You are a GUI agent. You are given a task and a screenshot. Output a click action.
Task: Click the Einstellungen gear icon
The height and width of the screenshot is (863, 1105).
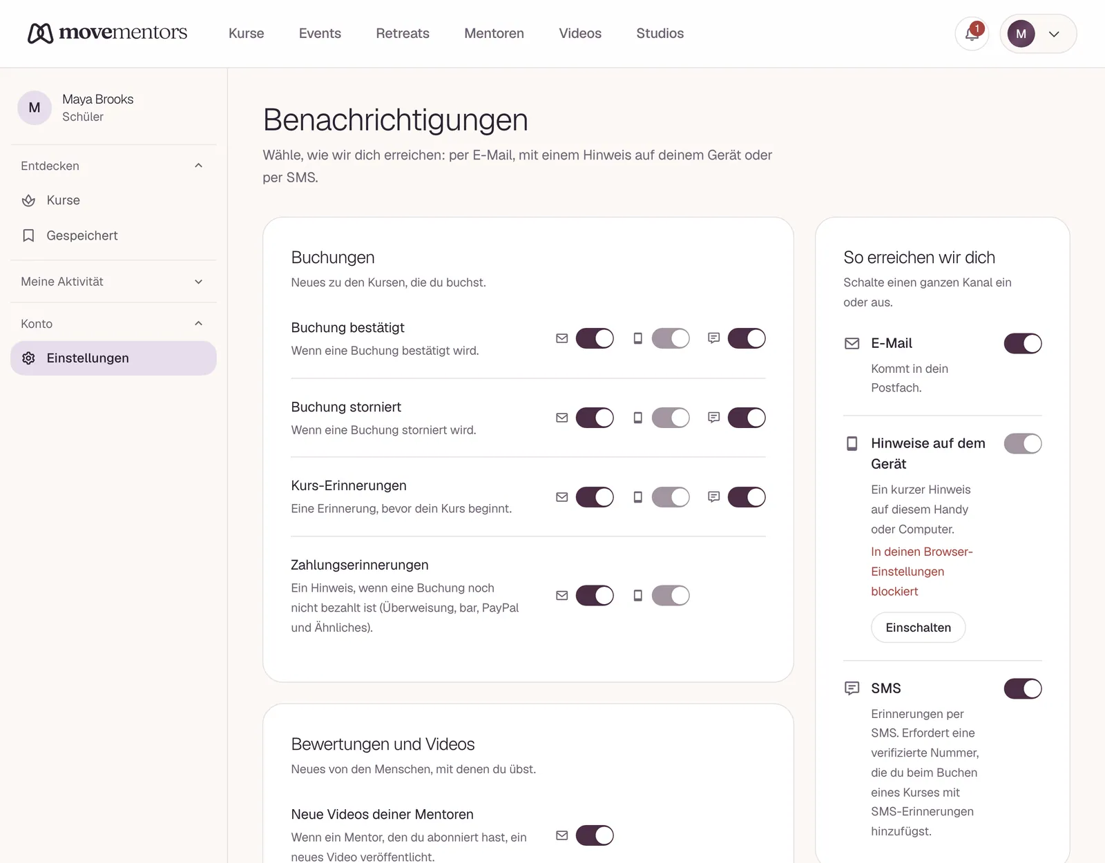[28, 358]
